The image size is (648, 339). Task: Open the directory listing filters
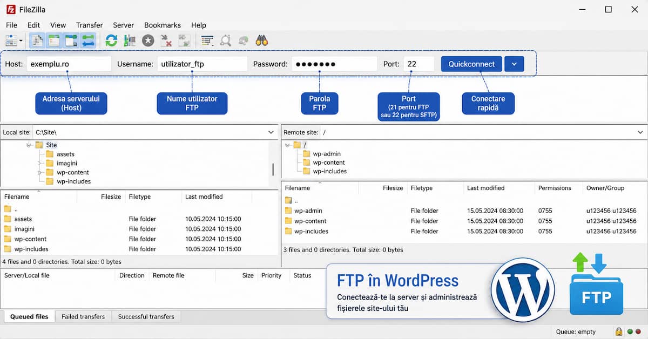coord(207,40)
